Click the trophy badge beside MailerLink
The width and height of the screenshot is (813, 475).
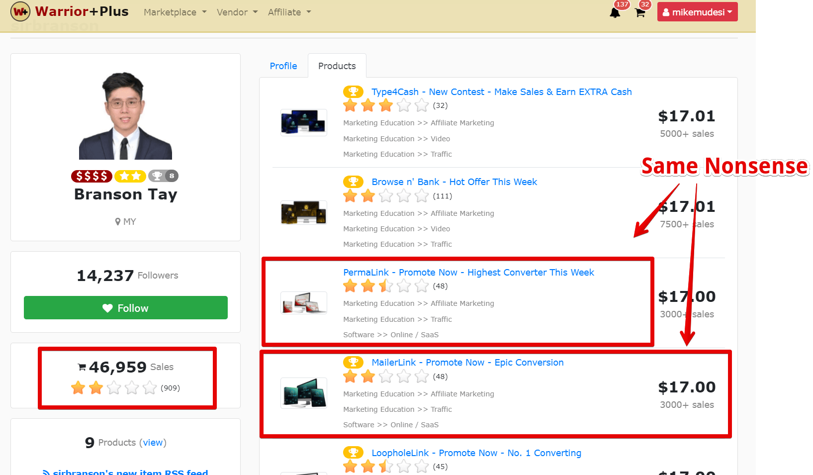pos(353,362)
